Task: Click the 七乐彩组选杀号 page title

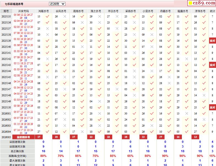Action: 14,4
